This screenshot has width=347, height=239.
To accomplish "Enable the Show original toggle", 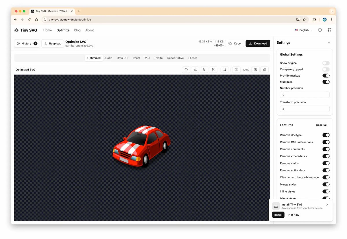I will [x=326, y=63].
